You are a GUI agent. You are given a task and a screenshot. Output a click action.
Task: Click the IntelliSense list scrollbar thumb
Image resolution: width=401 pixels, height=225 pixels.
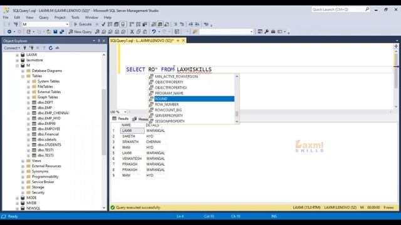click(237, 114)
